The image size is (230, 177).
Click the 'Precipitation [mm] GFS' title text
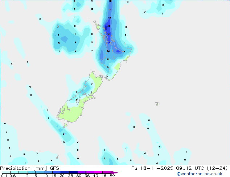click(30, 168)
